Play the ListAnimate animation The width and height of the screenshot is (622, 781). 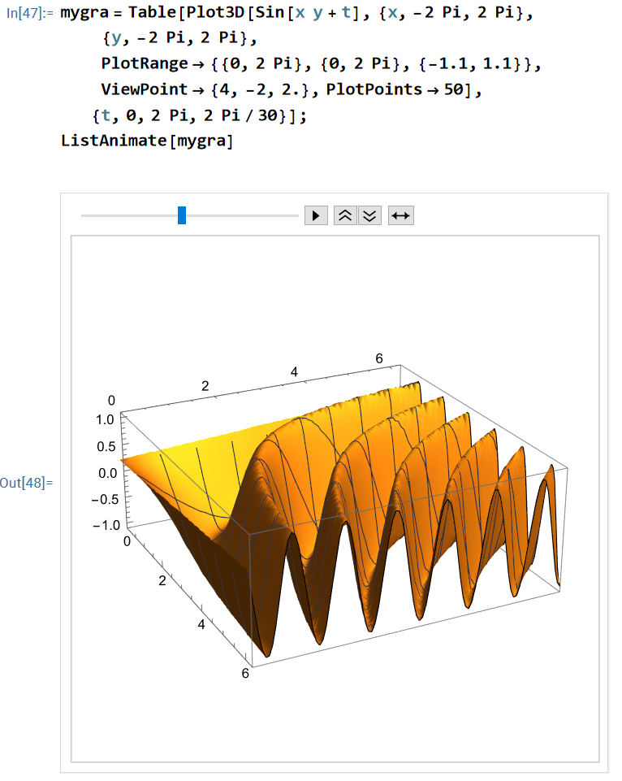(316, 215)
